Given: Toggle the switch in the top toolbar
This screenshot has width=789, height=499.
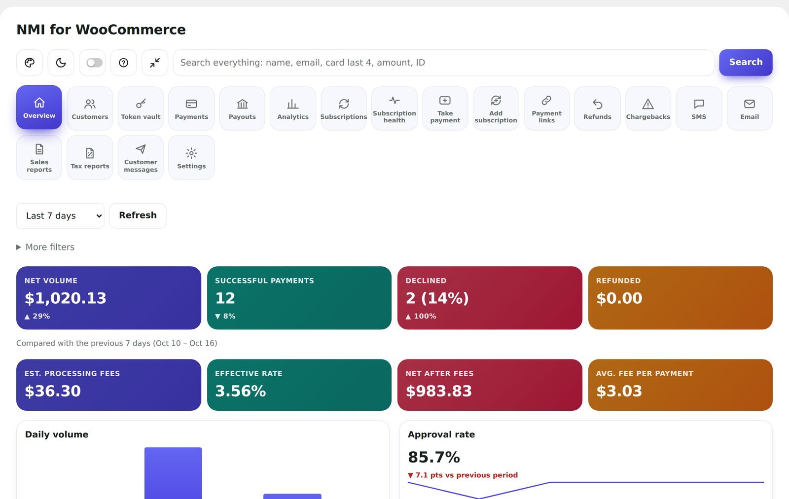Looking at the screenshot, I should 94,63.
